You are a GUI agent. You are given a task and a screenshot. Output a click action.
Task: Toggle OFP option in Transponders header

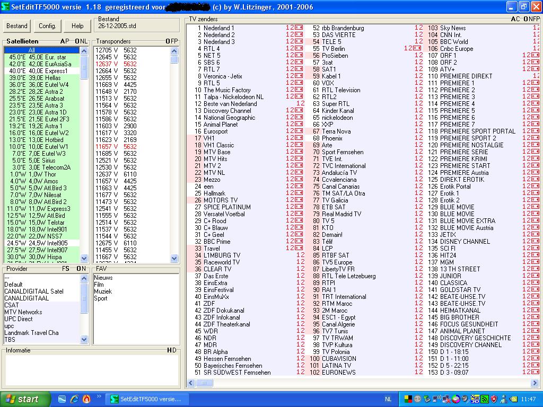pos(172,41)
